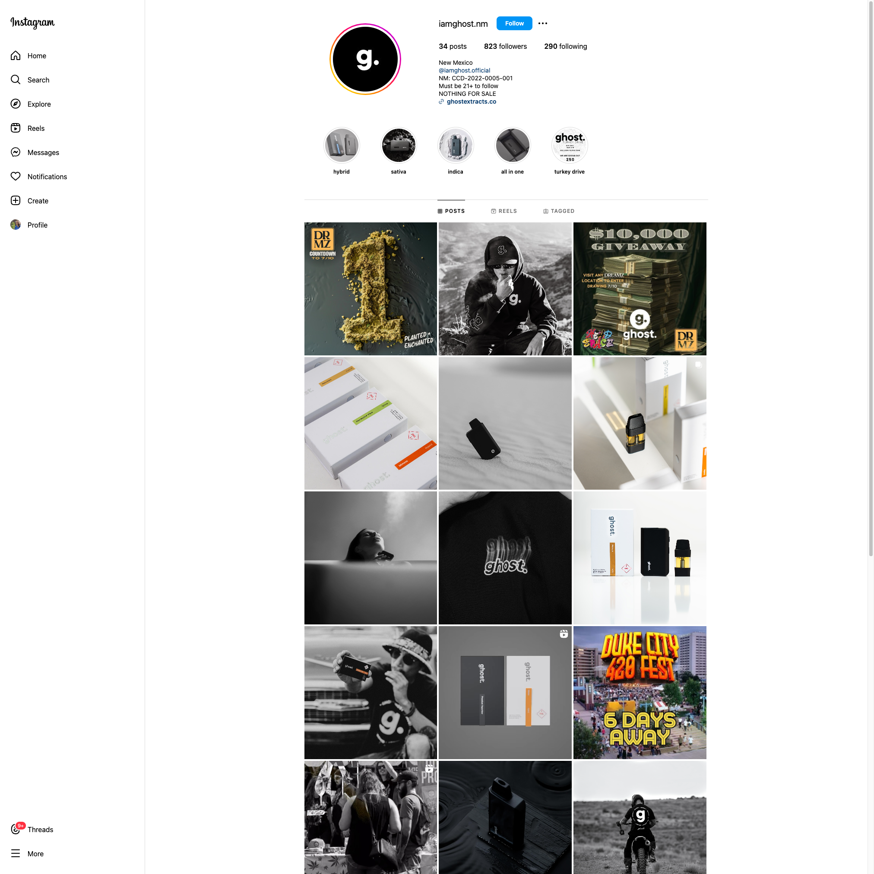Click the Create plus icon
Viewport: 874px width, 874px height.
coord(16,201)
